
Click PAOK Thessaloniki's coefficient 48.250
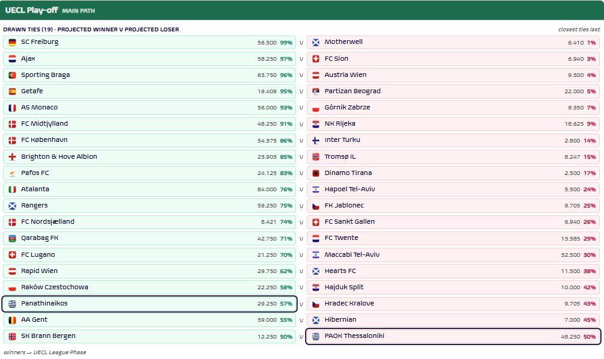pyautogui.click(x=570, y=337)
